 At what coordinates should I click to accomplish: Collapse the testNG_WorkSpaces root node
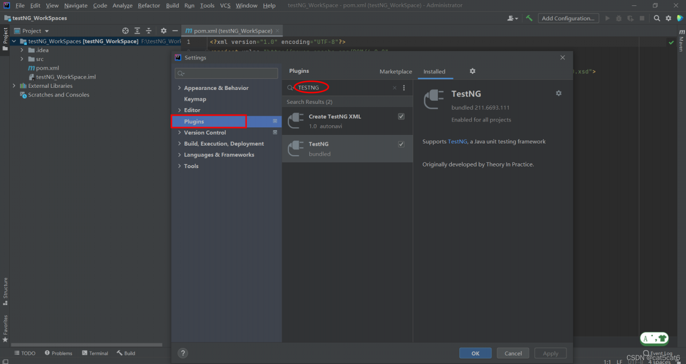point(14,41)
